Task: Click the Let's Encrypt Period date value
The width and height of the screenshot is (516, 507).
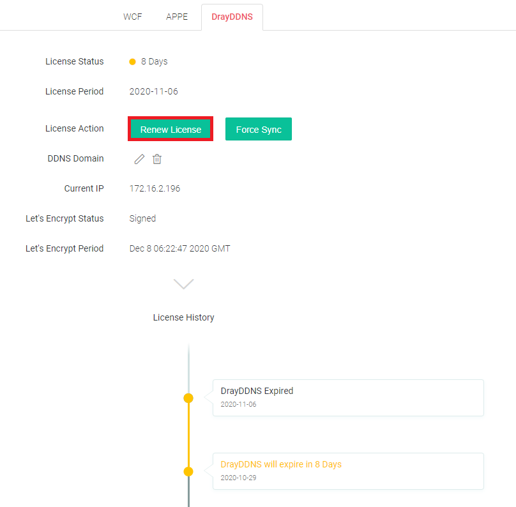Action: (x=179, y=248)
